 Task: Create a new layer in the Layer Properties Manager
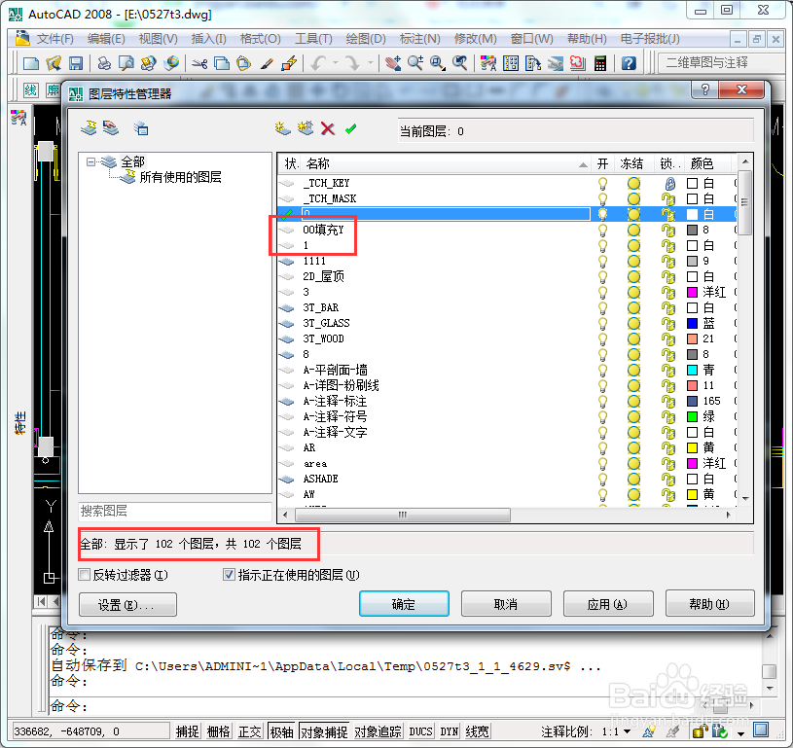281,127
